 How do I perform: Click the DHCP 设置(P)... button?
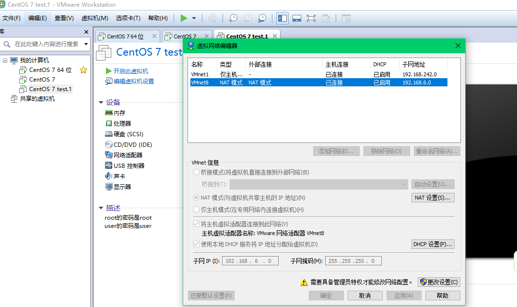click(433, 244)
